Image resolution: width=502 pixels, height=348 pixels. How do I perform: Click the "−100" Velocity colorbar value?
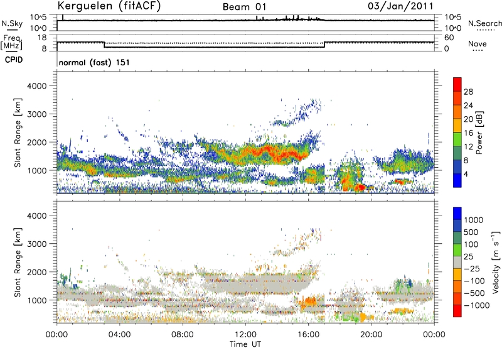[x=474, y=281]
